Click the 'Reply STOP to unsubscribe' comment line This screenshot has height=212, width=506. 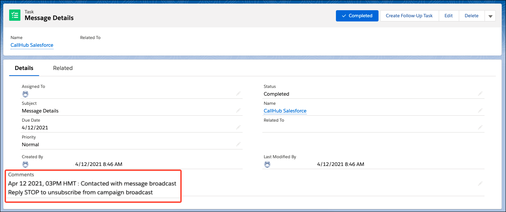pos(80,192)
